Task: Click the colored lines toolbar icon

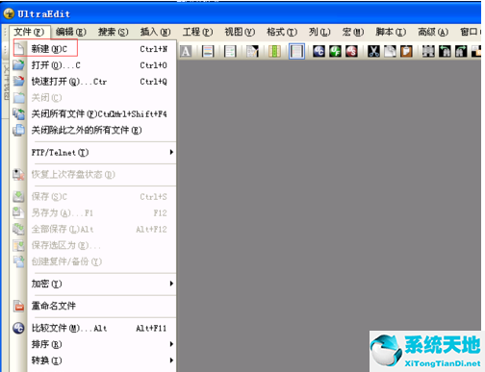Action: click(x=208, y=51)
